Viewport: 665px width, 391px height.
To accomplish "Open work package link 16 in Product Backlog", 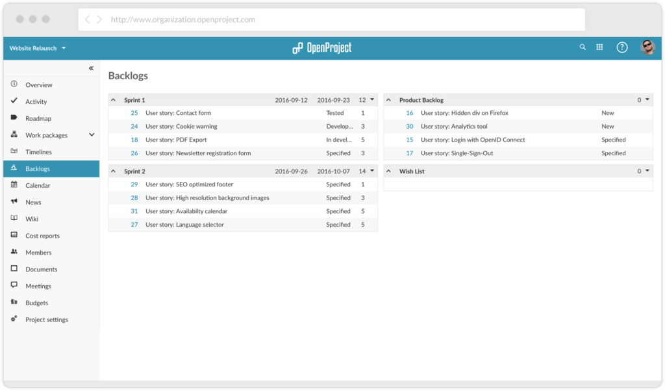I will click(x=409, y=113).
